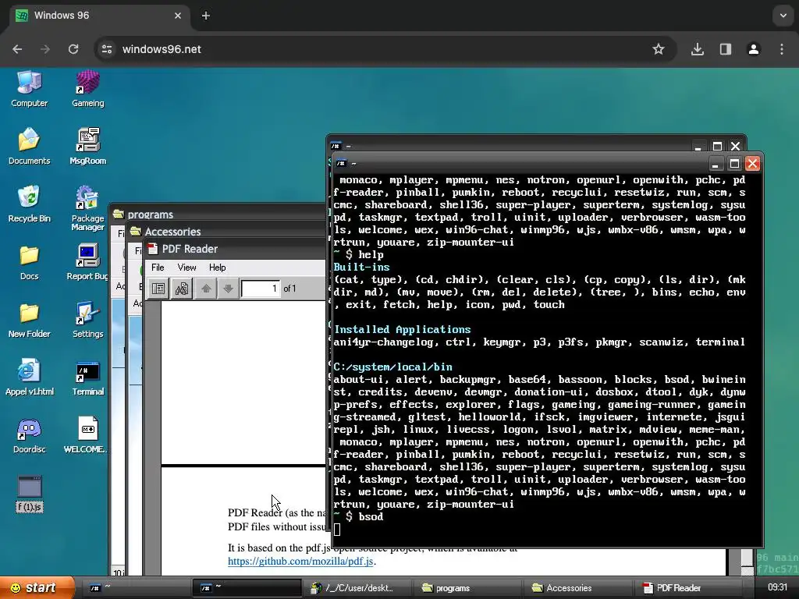Switch to the active terminal taskbar item
This screenshot has width=799, height=599.
click(x=247, y=587)
